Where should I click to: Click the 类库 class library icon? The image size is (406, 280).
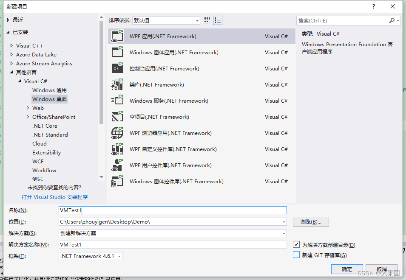pyautogui.click(x=117, y=84)
